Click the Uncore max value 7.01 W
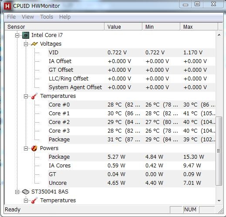 click(x=192, y=183)
